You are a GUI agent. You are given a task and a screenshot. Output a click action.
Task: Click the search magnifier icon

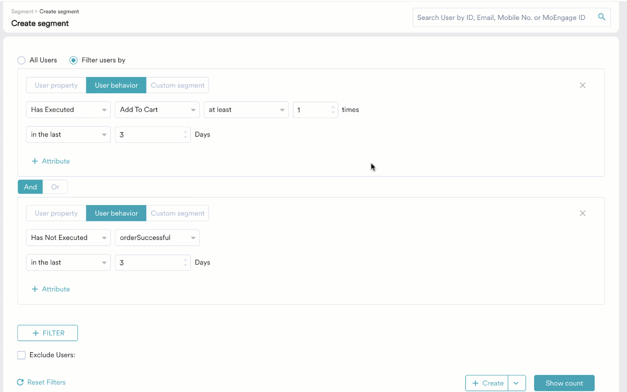pos(602,17)
